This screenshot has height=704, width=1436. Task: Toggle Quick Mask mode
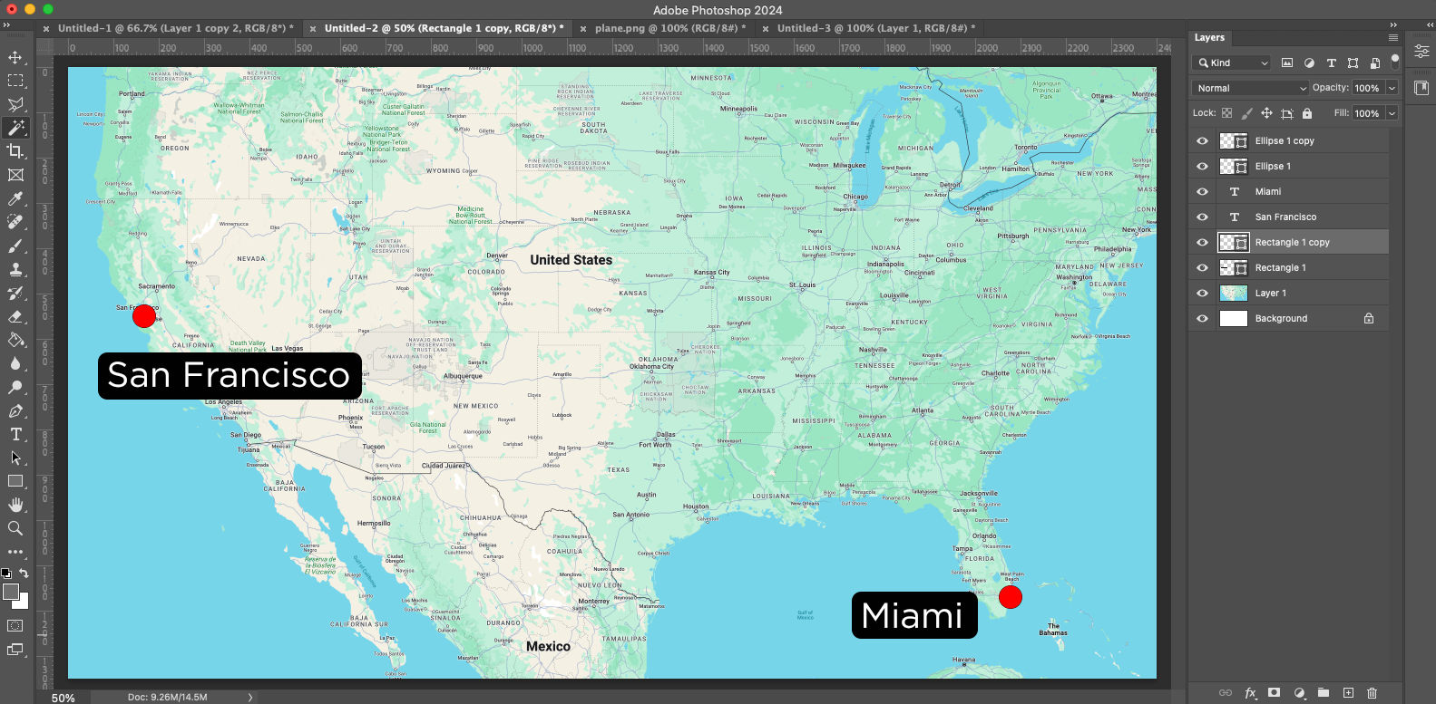point(15,625)
